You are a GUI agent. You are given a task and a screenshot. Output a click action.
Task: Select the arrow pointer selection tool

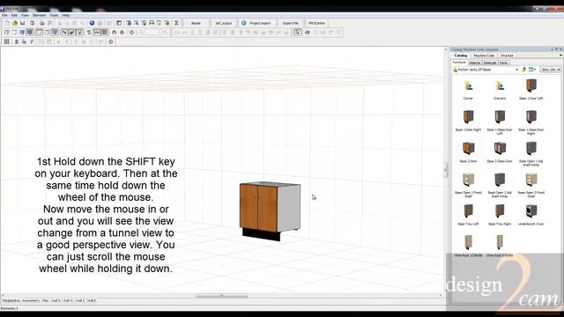298,33
